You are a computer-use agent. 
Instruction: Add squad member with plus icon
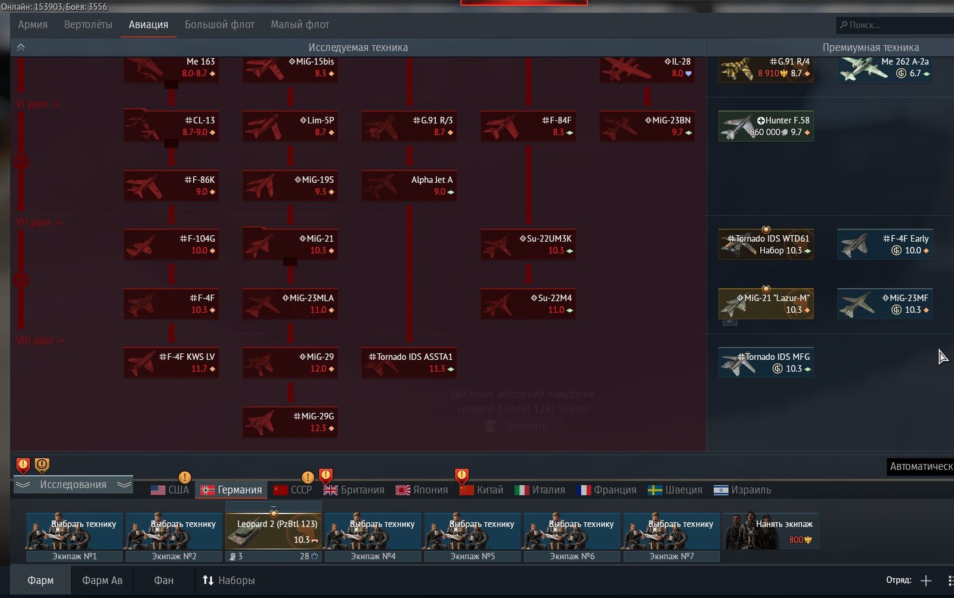(x=926, y=580)
